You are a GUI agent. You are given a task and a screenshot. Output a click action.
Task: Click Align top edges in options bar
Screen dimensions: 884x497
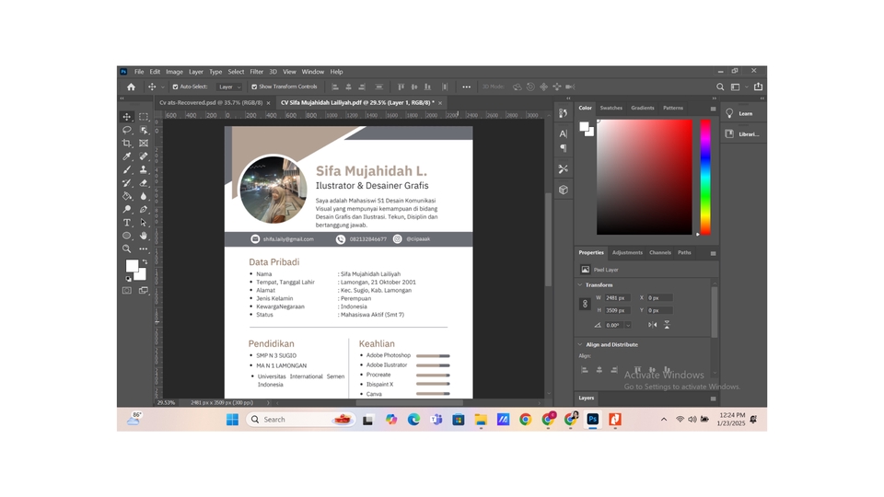click(x=401, y=87)
